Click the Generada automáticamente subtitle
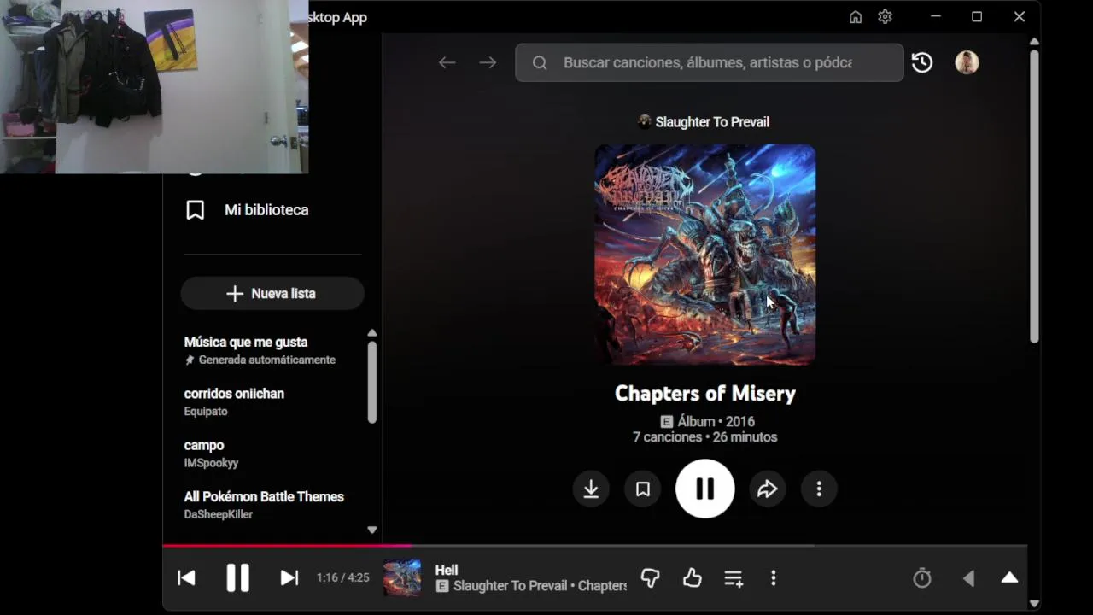The image size is (1093, 615). pyautogui.click(x=266, y=360)
